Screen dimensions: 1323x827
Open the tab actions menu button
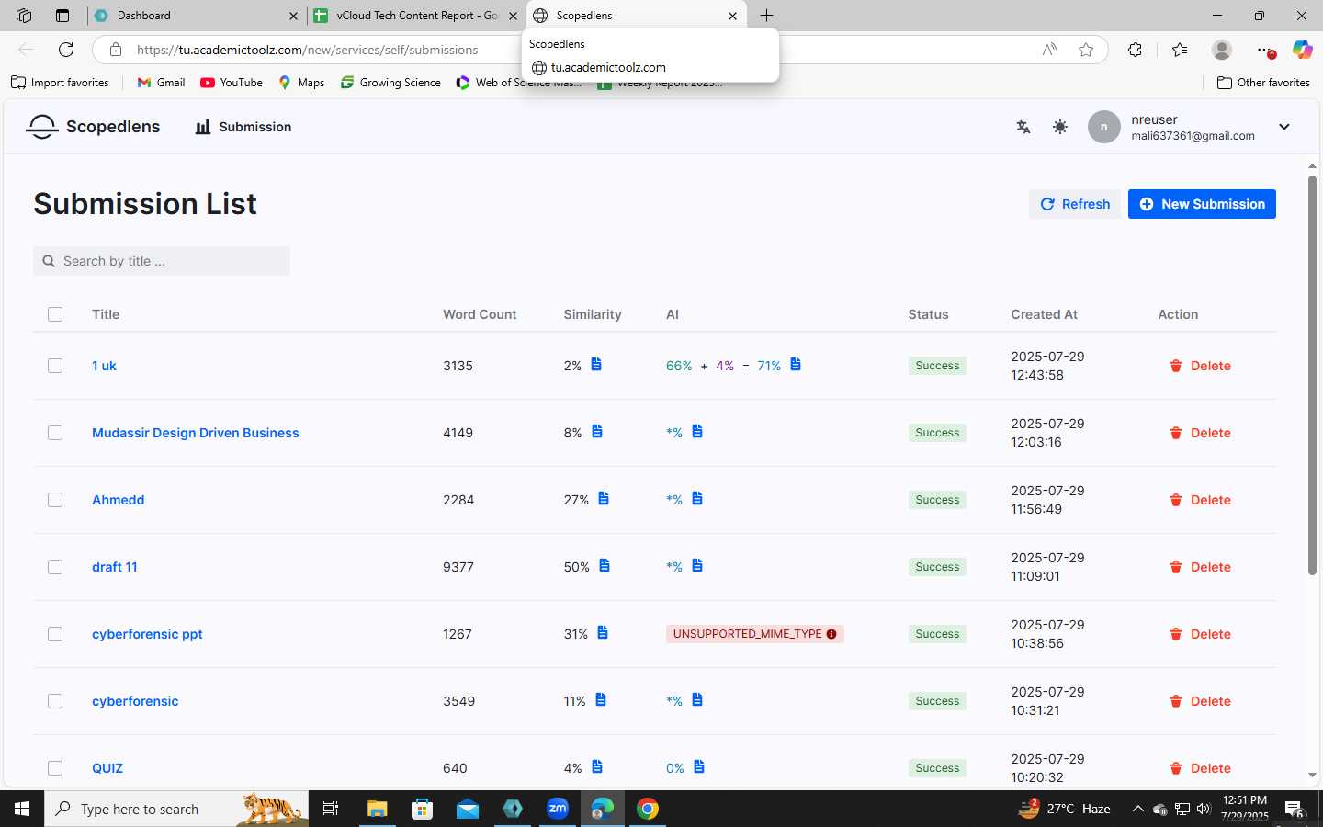coord(62,16)
